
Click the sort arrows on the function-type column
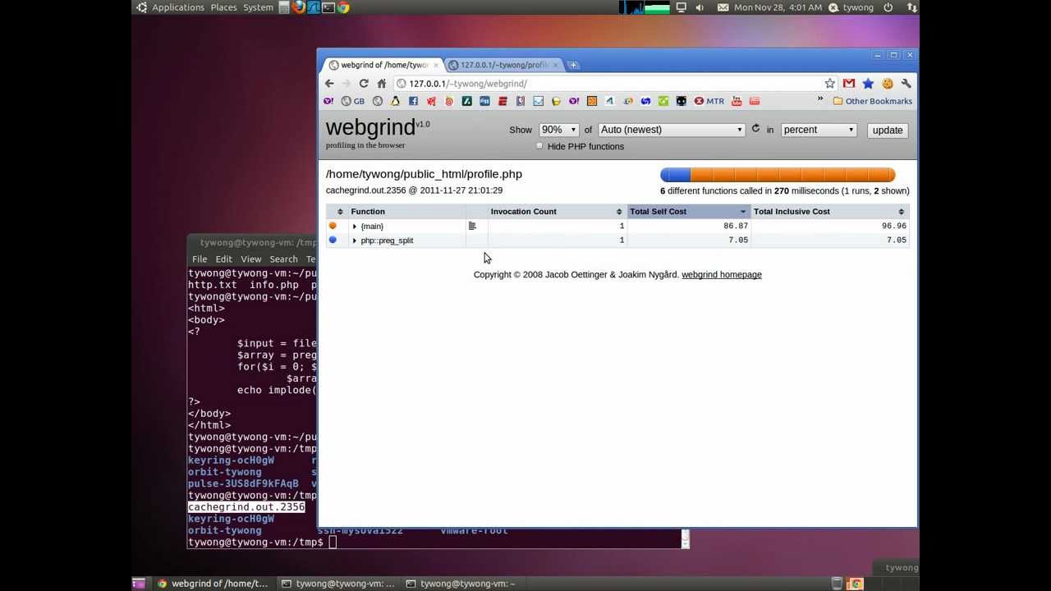tap(340, 212)
